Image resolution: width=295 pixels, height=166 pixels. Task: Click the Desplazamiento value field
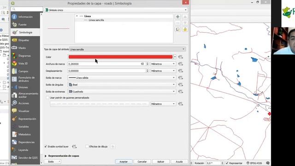click(107, 71)
